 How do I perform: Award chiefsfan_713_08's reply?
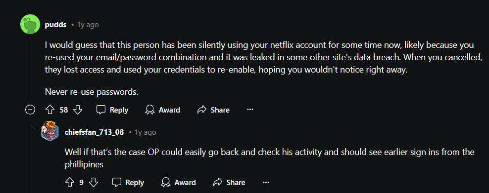point(178,182)
